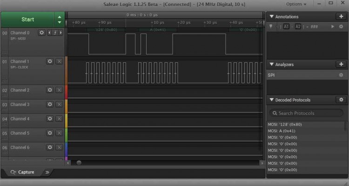Viewport: 349px width, 186px height.
Task: Open the annotation row gear settings
Action: 341,27
